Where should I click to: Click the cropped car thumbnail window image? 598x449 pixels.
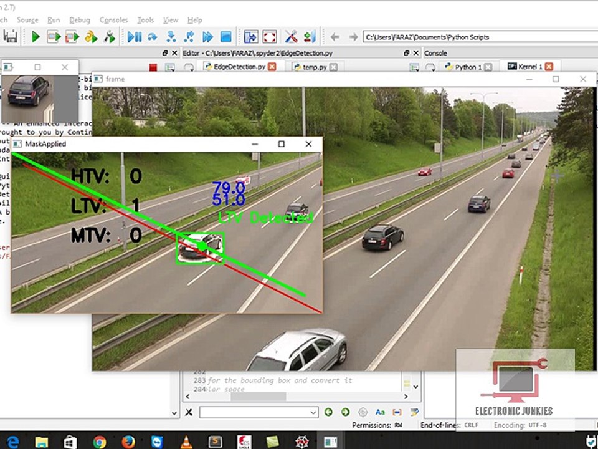[40, 99]
